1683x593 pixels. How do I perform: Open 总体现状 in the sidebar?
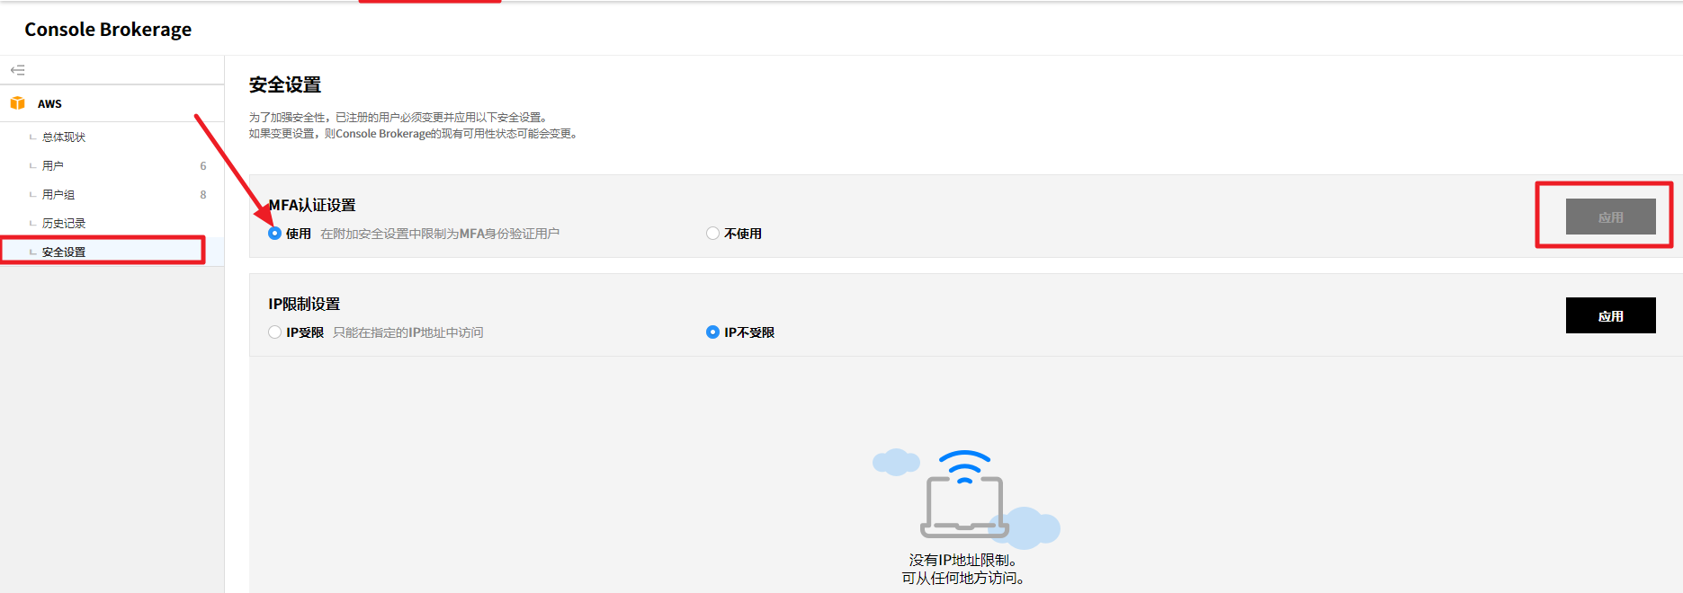pos(64,137)
